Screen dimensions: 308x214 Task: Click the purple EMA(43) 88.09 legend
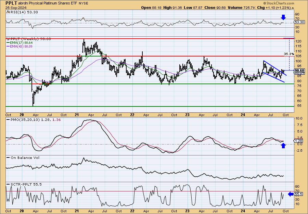point(20,46)
